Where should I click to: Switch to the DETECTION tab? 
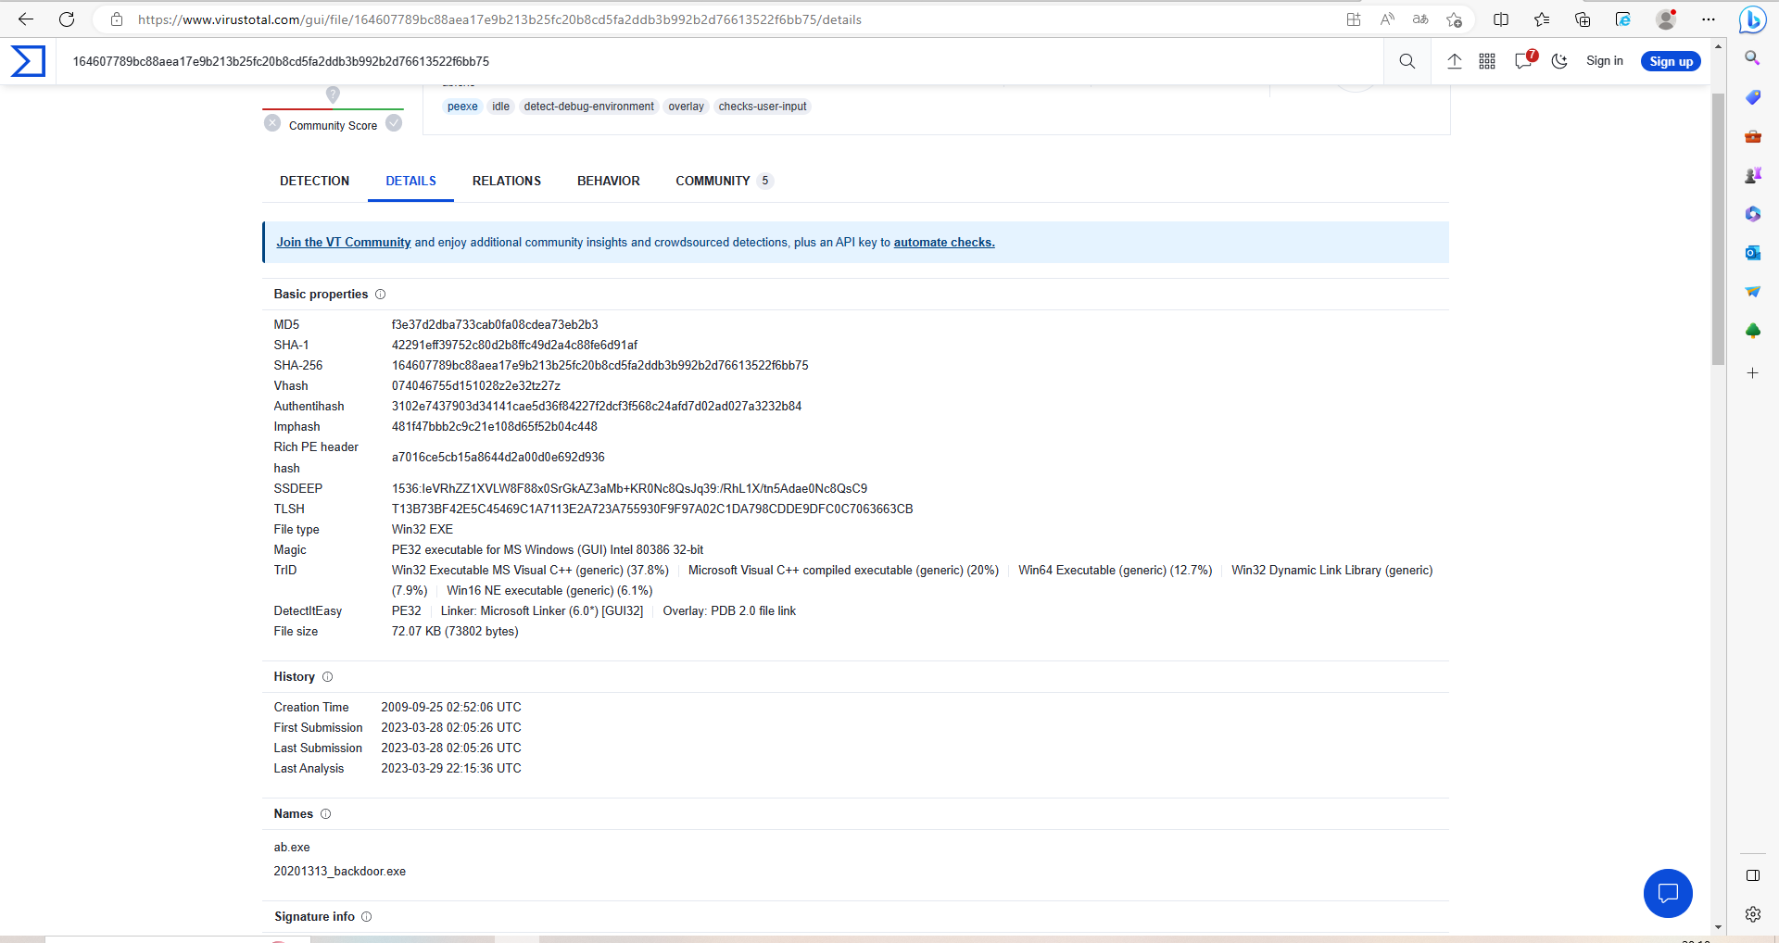click(x=315, y=182)
